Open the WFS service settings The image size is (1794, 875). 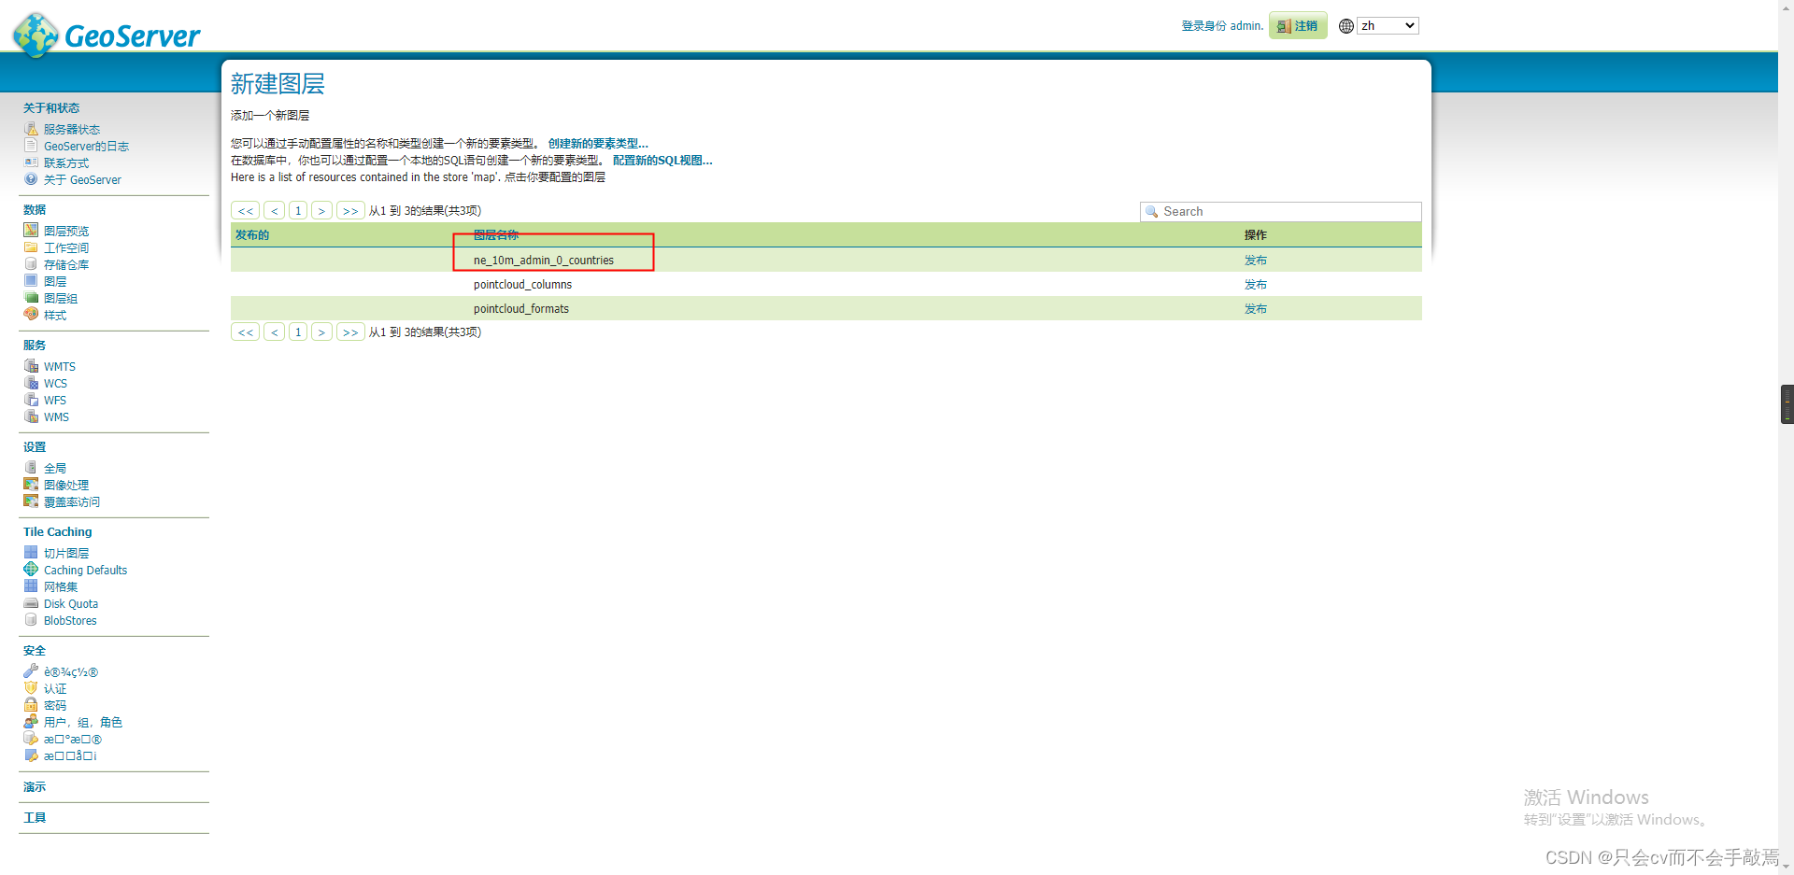(53, 400)
